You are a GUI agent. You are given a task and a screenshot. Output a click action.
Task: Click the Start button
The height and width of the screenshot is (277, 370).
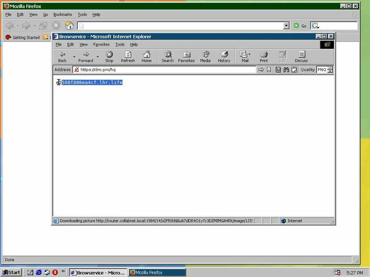[x=11, y=273]
